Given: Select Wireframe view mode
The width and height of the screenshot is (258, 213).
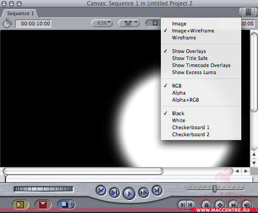Looking at the screenshot, I should tap(201, 38).
